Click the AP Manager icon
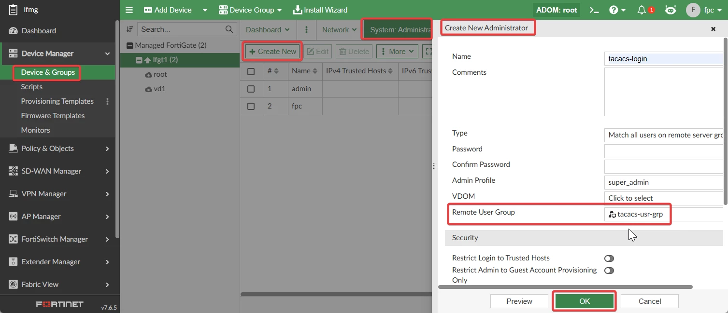The width and height of the screenshot is (728, 313). click(x=13, y=217)
